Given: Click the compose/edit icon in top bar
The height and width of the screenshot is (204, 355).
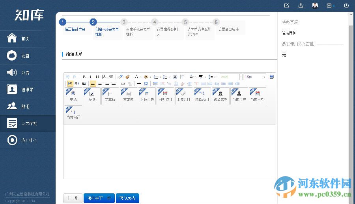Looking at the screenshot, I should click(287, 6).
